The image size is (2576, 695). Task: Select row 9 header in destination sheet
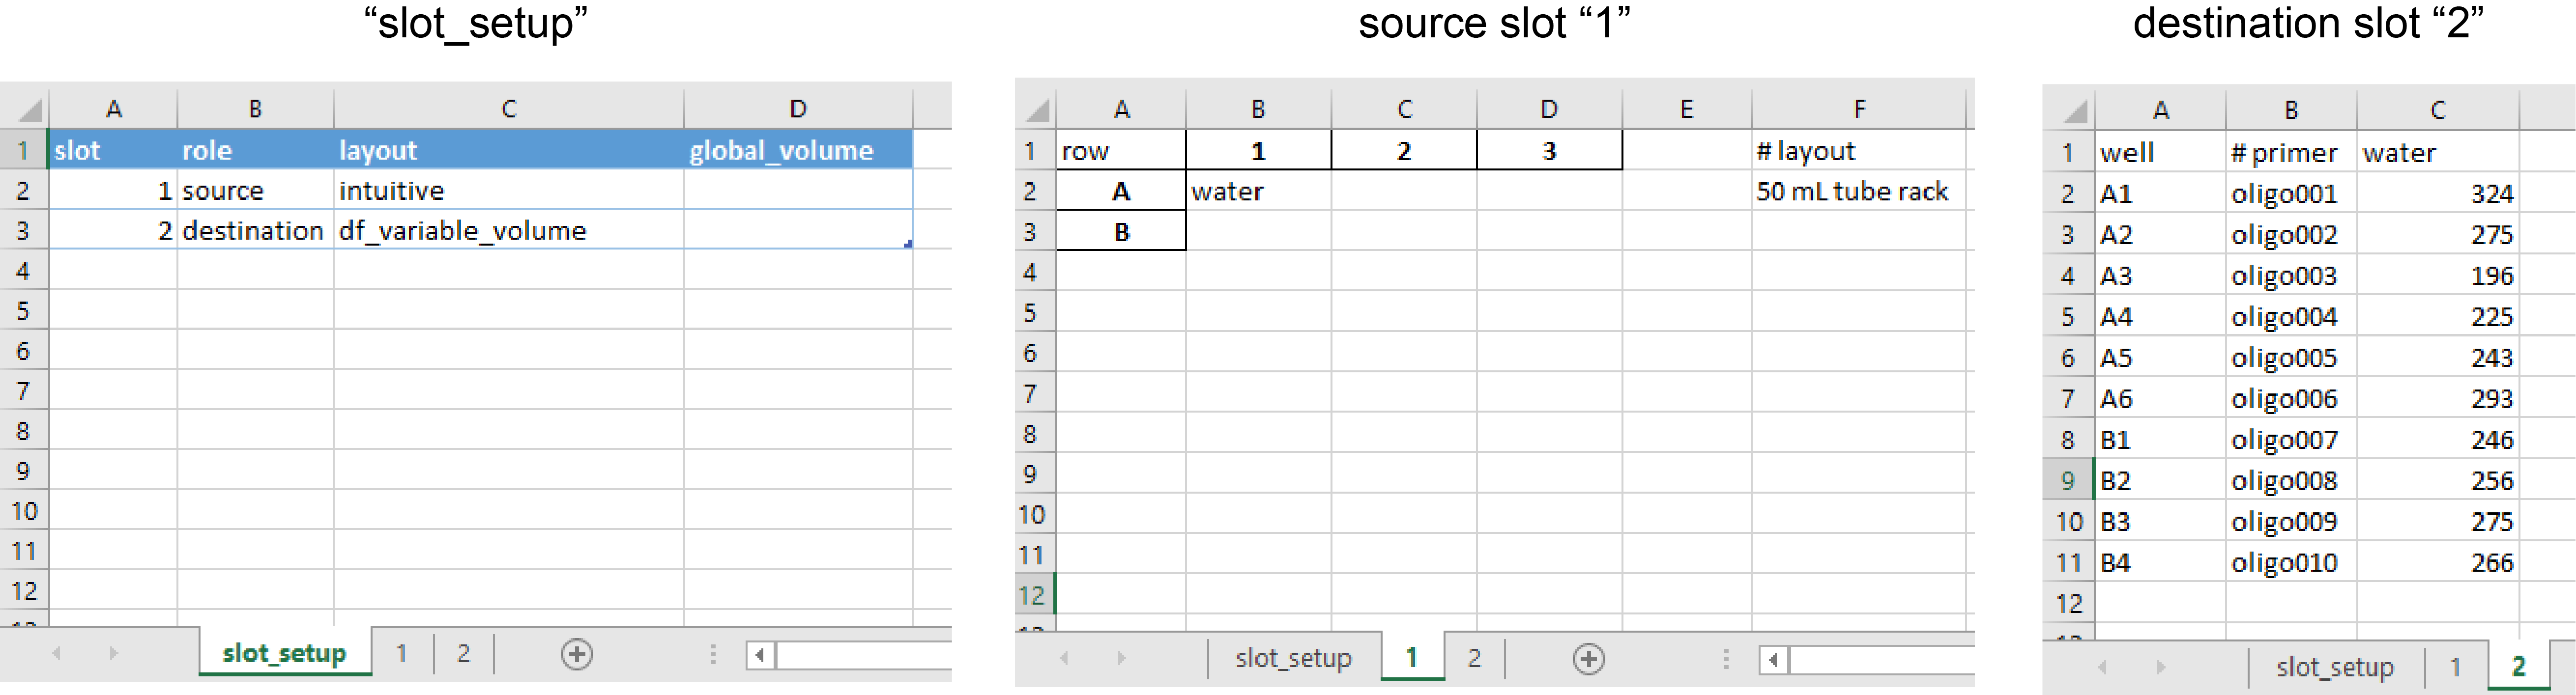[x=2067, y=481]
